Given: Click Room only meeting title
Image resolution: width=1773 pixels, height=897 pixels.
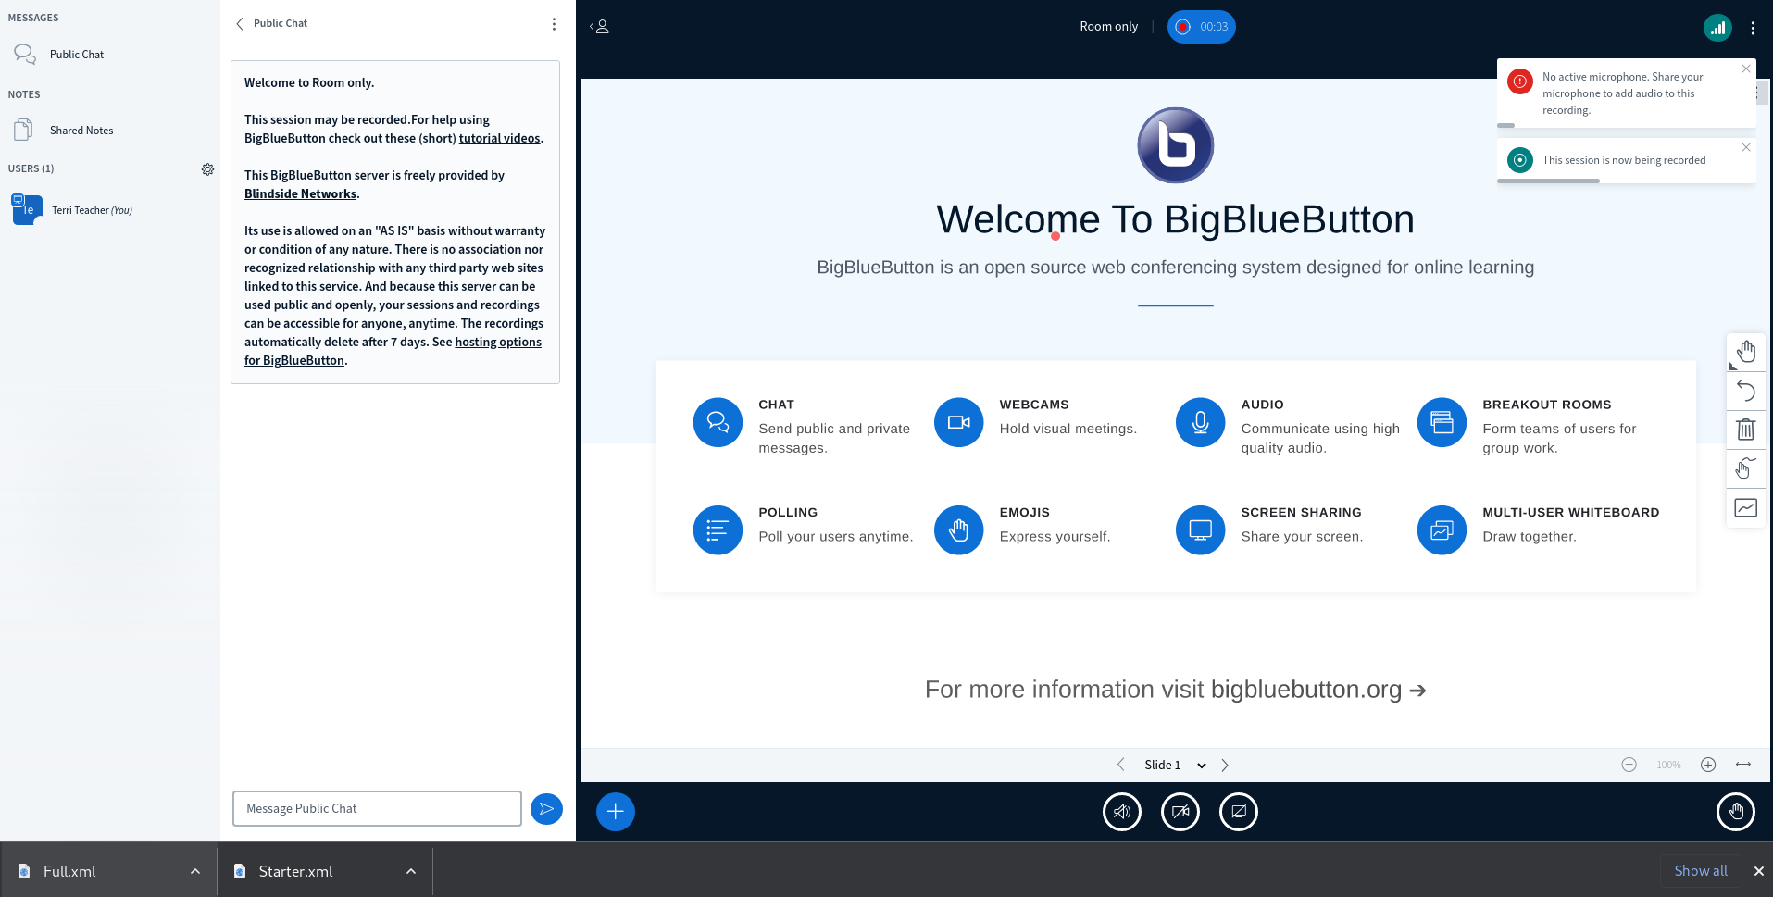Looking at the screenshot, I should [x=1108, y=27].
